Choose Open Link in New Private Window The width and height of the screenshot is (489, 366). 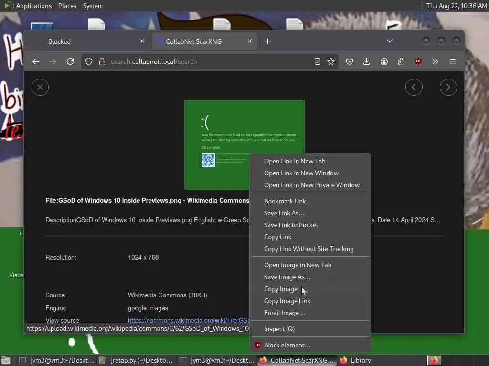pyautogui.click(x=310, y=185)
